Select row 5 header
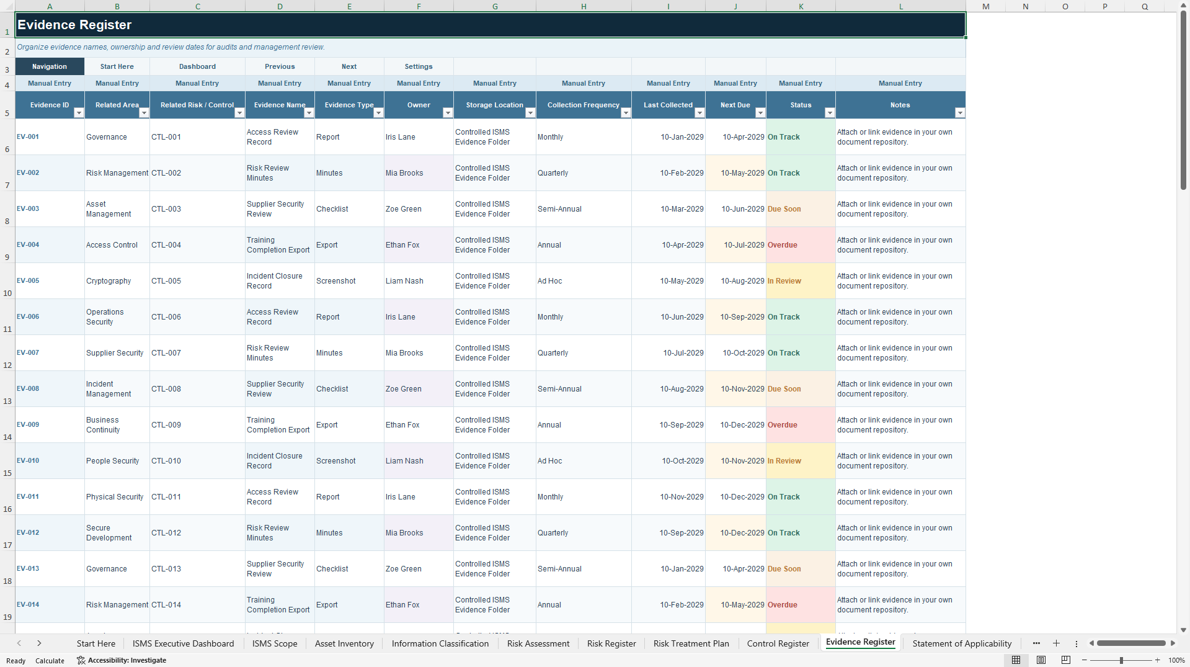This screenshot has height=667, width=1190. tap(7, 105)
